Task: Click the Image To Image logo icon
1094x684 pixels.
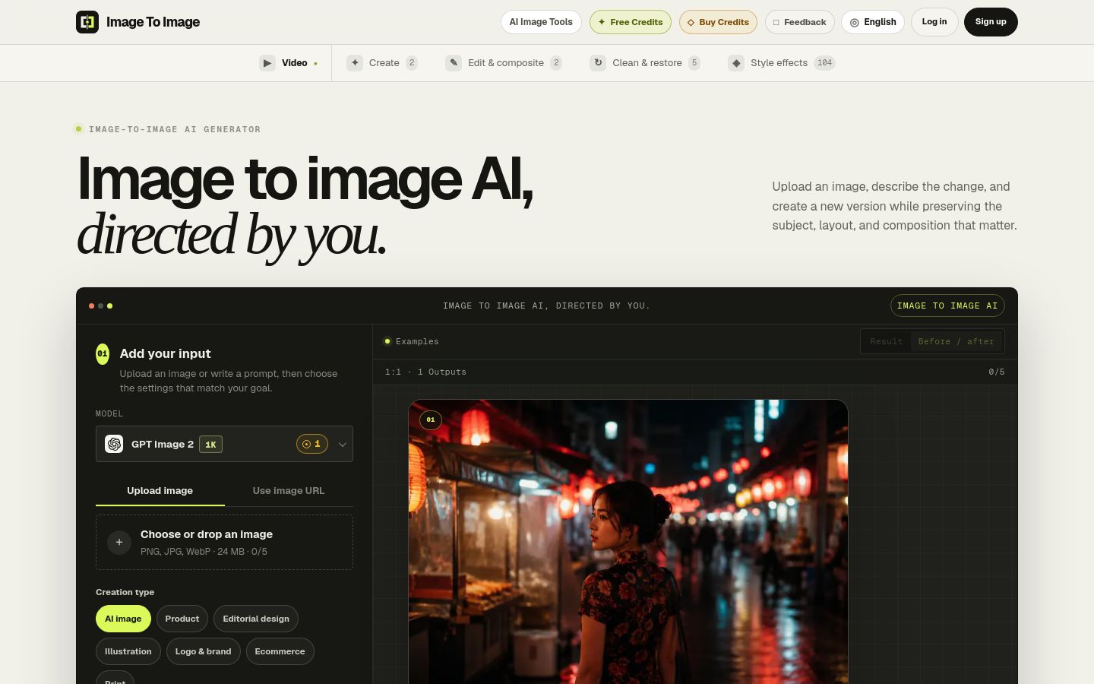Action: click(x=87, y=22)
